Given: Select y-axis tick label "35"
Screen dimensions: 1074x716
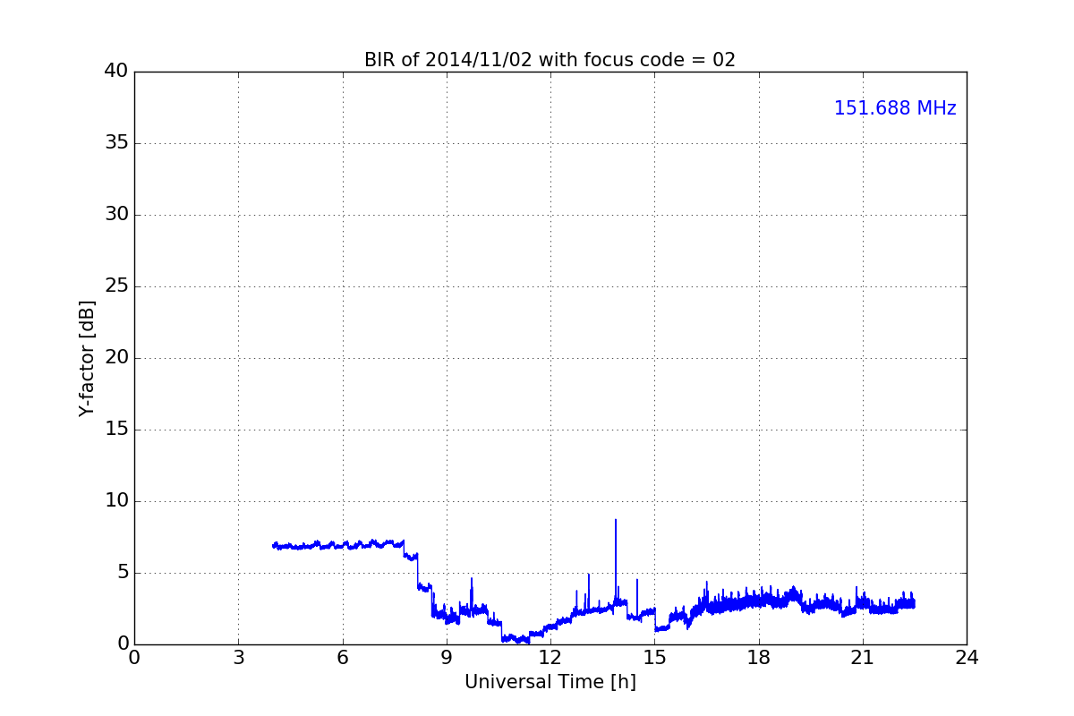Looking at the screenshot, I should (116, 143).
